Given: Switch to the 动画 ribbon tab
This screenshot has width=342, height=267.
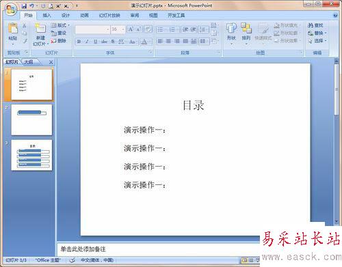Looking at the screenshot, I should (84, 15).
